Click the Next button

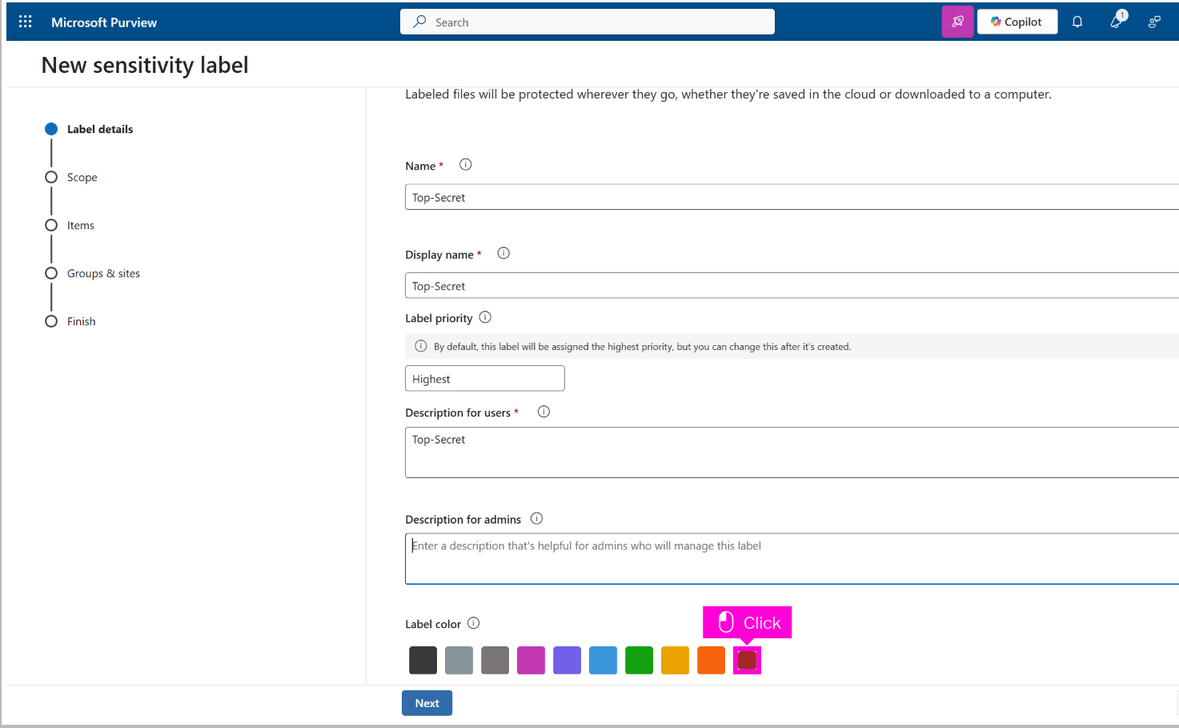(427, 703)
